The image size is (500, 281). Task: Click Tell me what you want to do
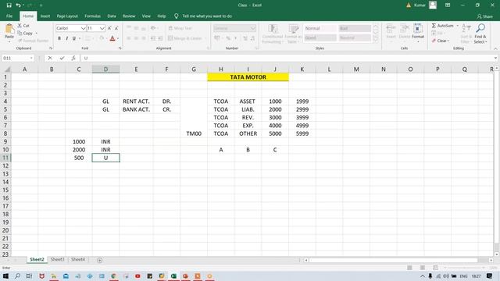point(206,16)
